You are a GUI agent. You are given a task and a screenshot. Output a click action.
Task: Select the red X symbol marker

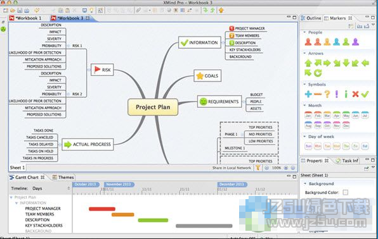point(355,94)
